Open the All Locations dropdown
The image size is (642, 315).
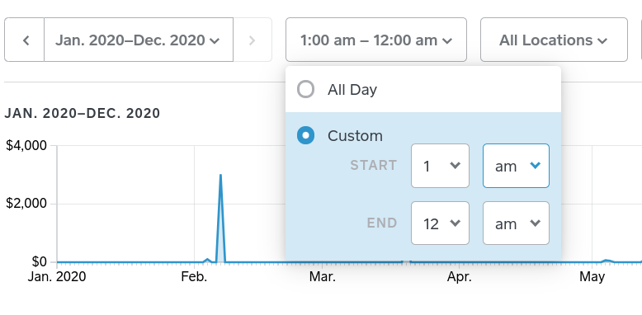(x=554, y=40)
